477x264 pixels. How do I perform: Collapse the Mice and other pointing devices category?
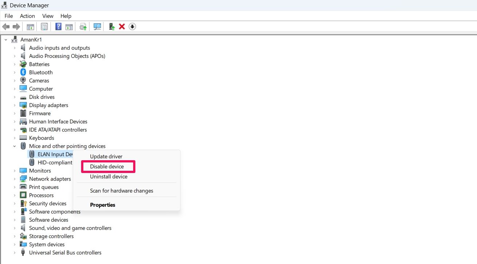[x=14, y=146]
